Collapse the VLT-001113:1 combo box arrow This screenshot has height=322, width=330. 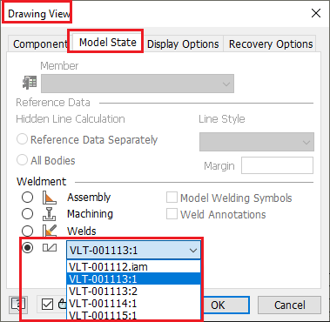[193, 251]
